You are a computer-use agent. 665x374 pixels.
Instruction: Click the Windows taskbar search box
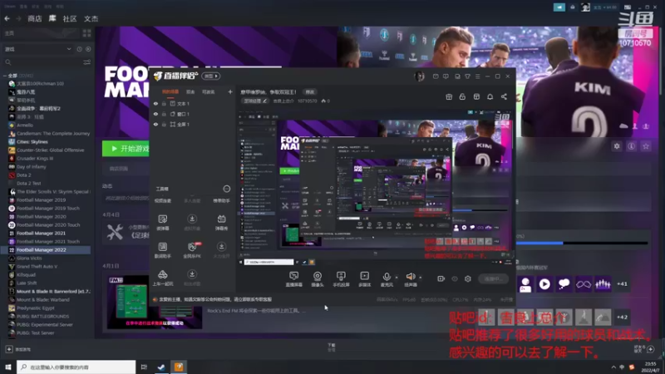point(76,367)
